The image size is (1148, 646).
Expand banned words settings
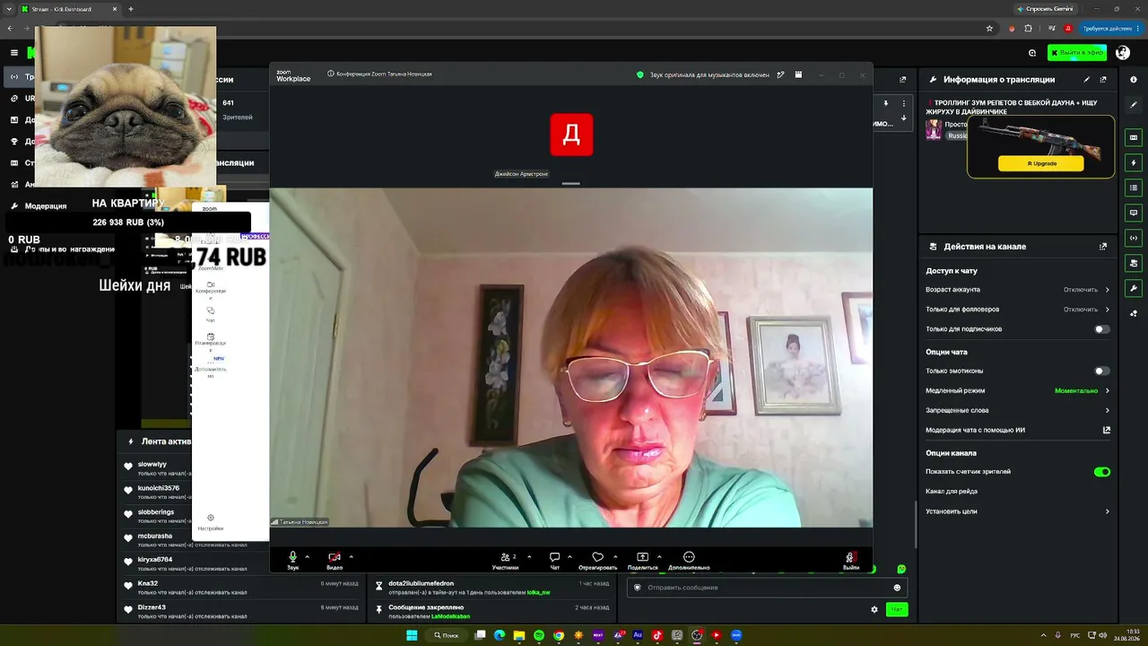(x=1018, y=410)
